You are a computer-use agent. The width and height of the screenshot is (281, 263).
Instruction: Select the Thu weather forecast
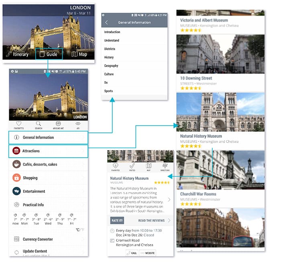[60, 219]
